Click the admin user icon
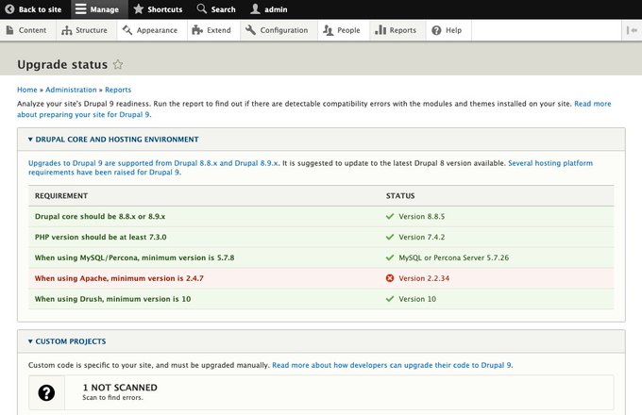Image resolution: width=642 pixels, height=415 pixels. click(x=255, y=9)
